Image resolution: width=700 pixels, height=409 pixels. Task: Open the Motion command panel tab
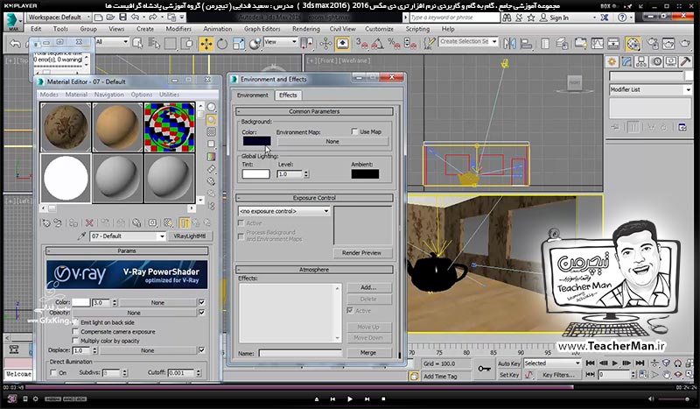coord(656,61)
